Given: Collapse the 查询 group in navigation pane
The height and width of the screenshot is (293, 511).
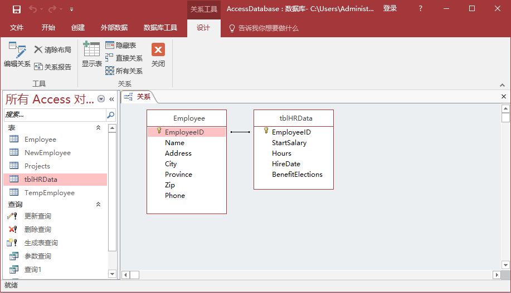Looking at the screenshot, I should click(x=99, y=205).
